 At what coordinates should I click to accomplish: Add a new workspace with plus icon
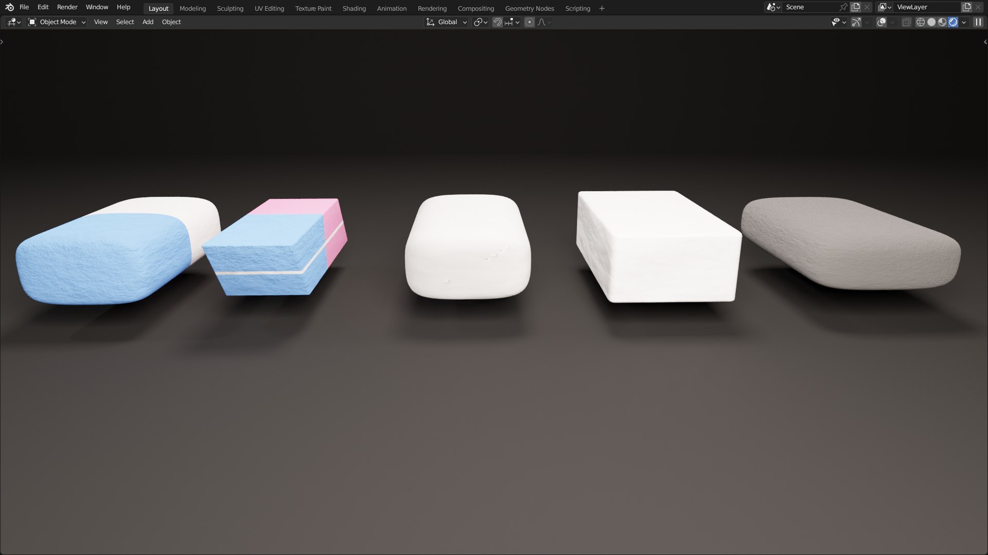pyautogui.click(x=602, y=8)
